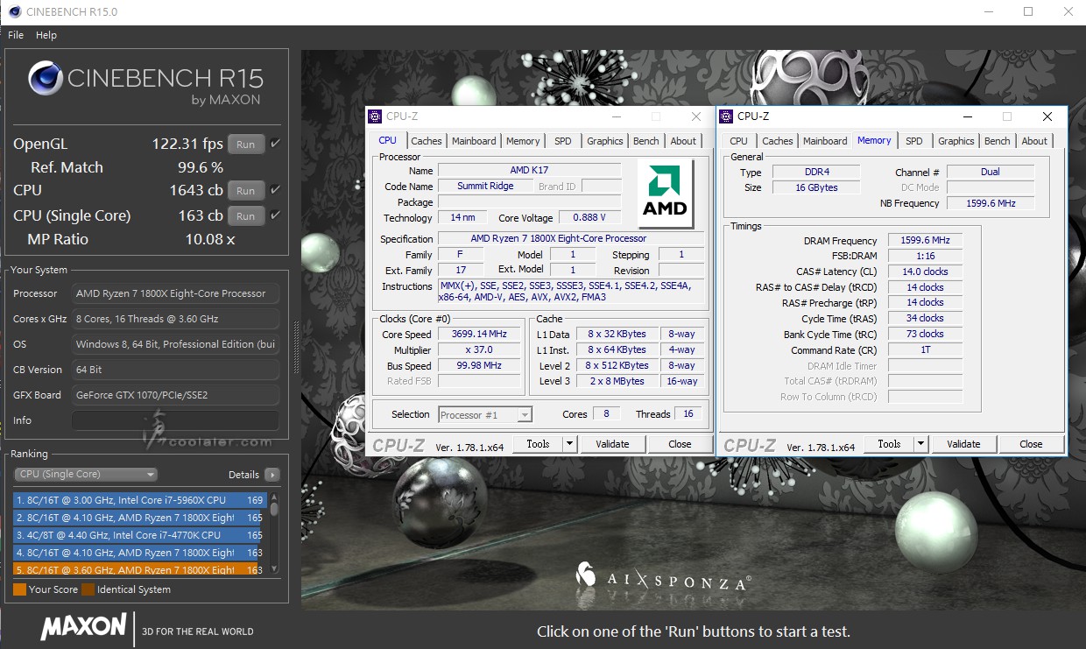This screenshot has height=649, width=1086.
Task: Switch to Caches tab in CPU-Z processor window
Action: pyautogui.click(x=427, y=141)
